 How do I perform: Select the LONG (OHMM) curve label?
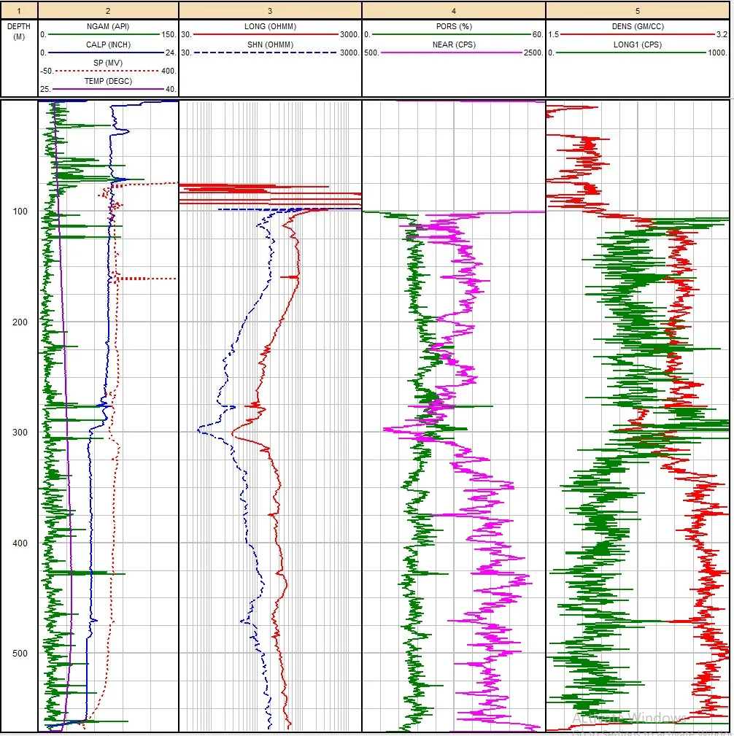(x=270, y=26)
